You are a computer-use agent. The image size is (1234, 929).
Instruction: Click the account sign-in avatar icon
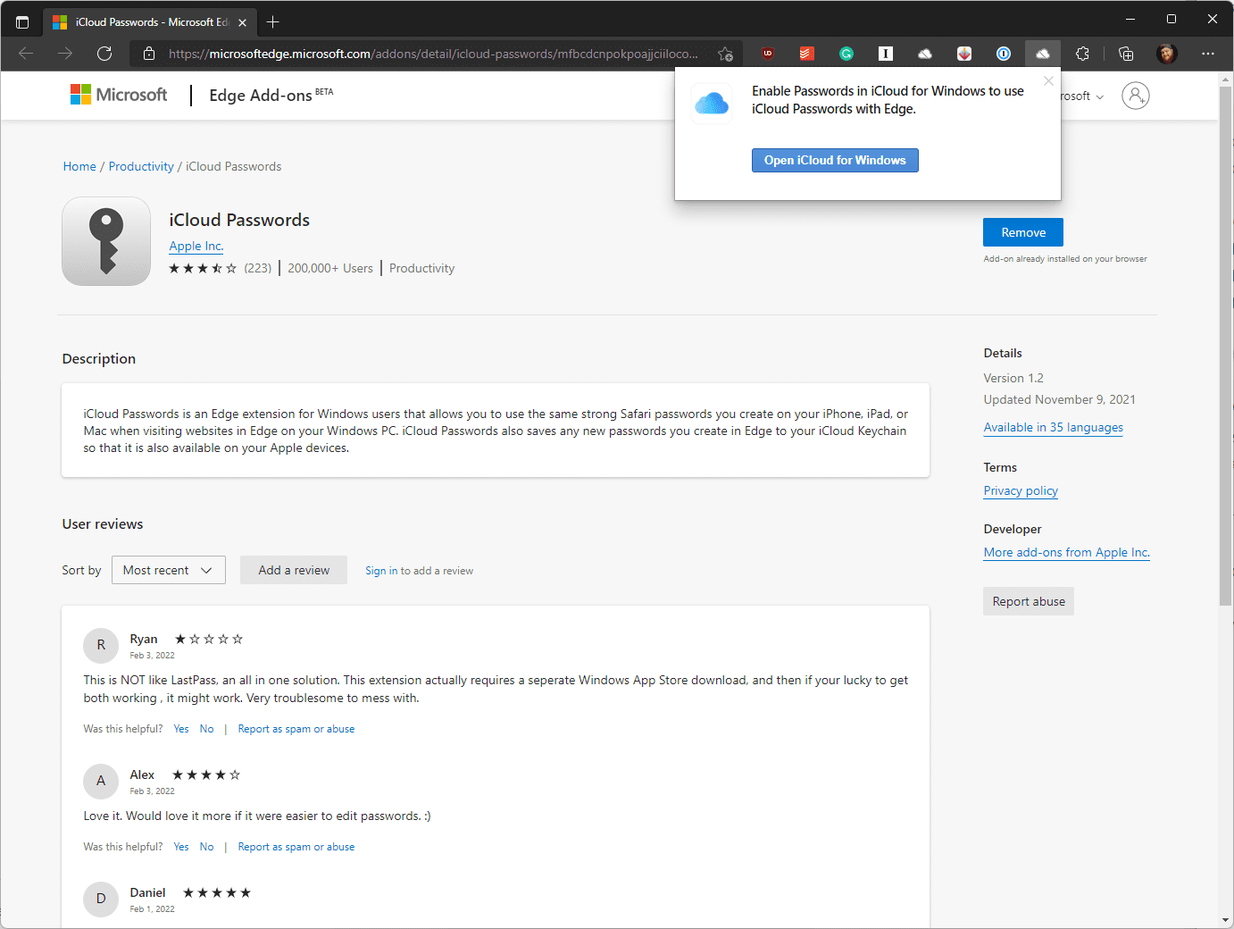(1136, 96)
